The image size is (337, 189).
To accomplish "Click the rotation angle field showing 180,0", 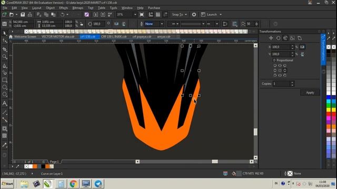I will click(x=98, y=24).
